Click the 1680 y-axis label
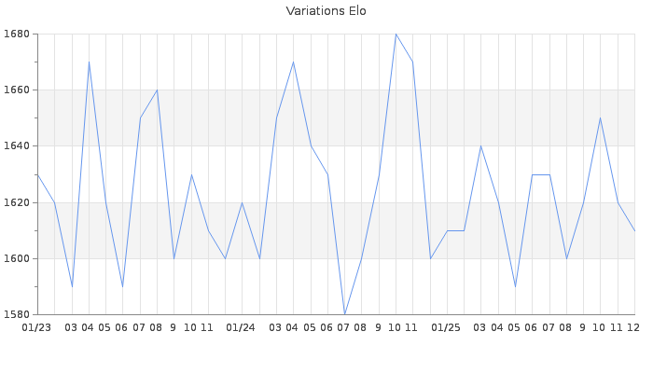 pyautogui.click(x=18, y=35)
